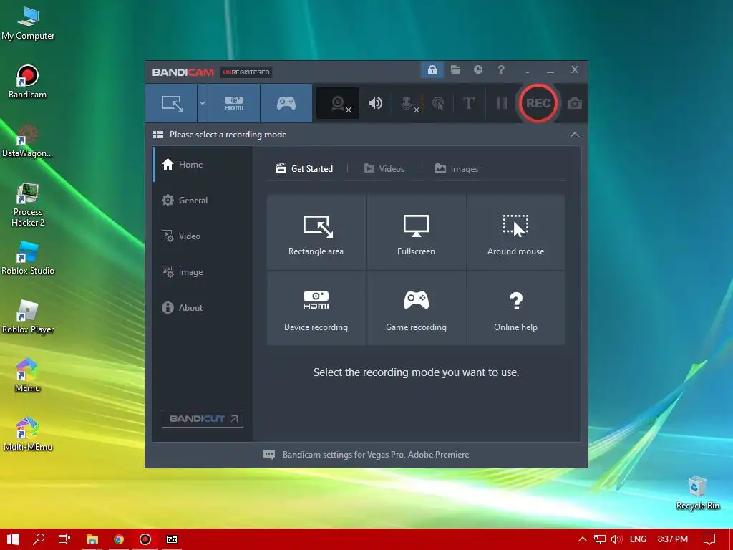Choose the Game recording tile
Screen dimensions: 733x550
[416, 309]
